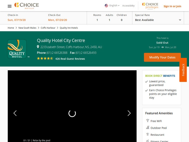Screen dimensions: 189x142
Task: Click the 'Quality Hotel City Centre' title
Action: pos(61,41)
